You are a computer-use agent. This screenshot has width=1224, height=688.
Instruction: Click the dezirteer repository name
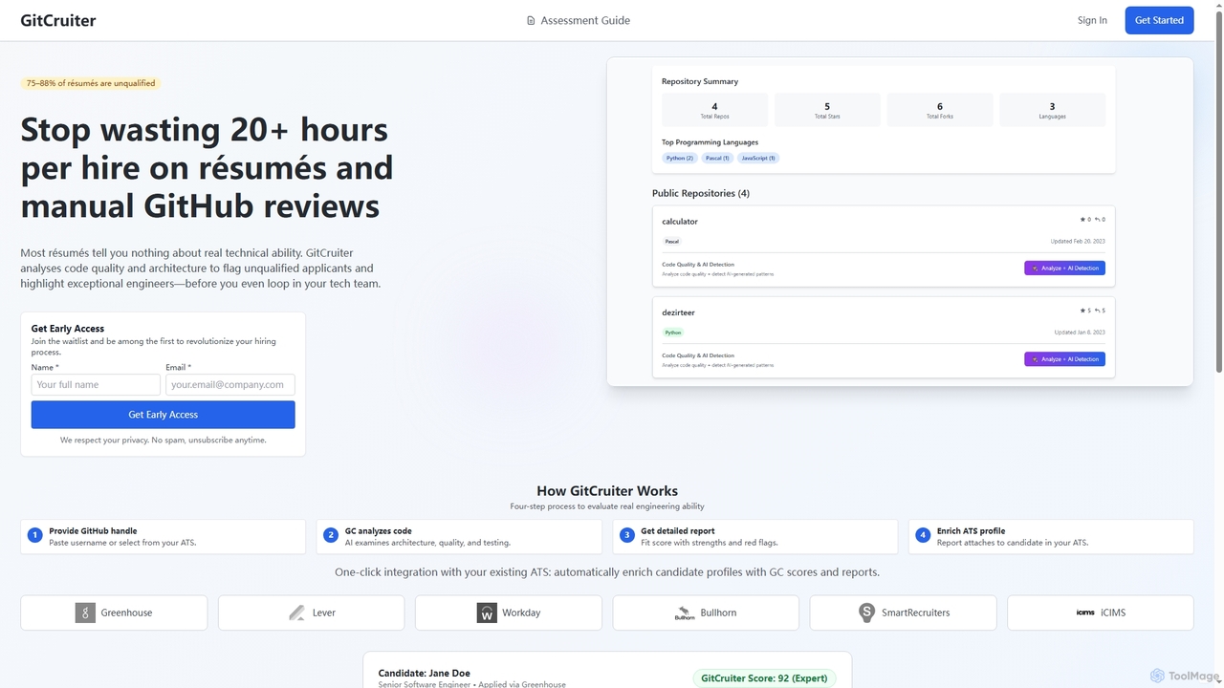pos(678,312)
